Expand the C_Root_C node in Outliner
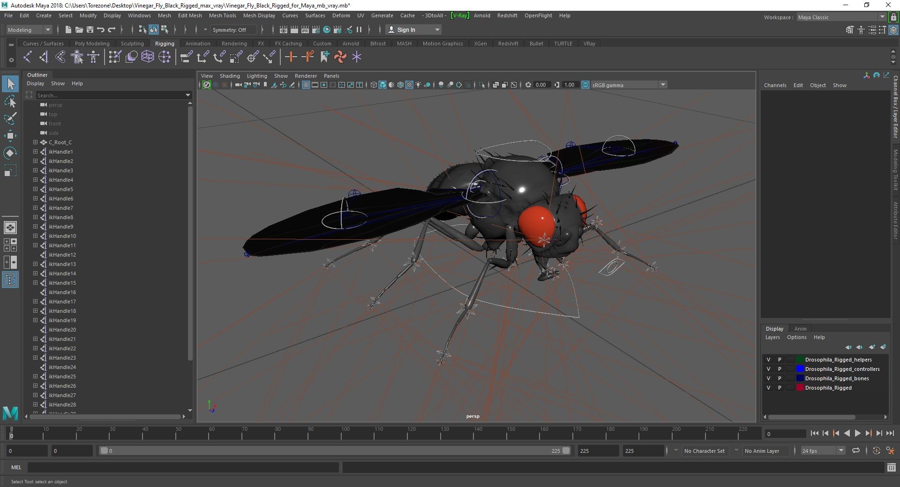 (35, 142)
